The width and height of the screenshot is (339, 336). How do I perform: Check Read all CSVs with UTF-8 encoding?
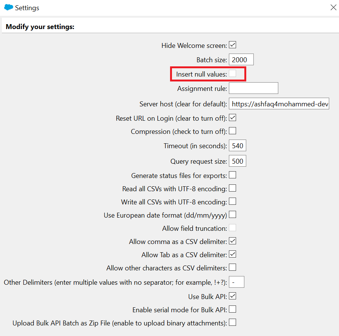coord(232,188)
